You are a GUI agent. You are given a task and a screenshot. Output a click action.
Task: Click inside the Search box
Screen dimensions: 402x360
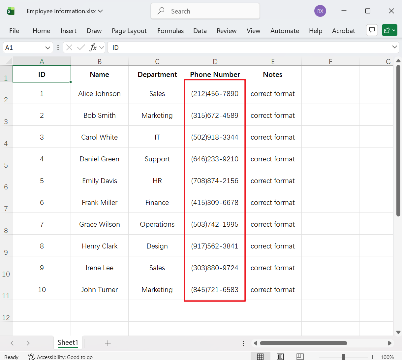204,11
